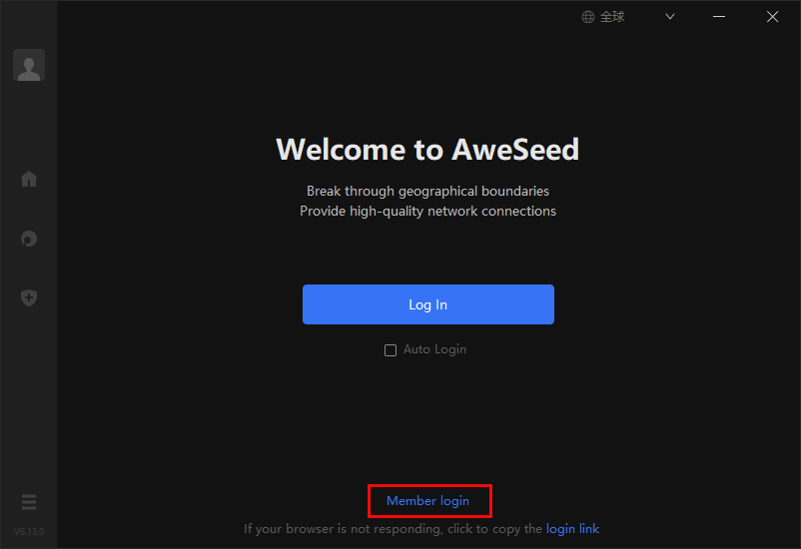Click the blue Log In button
The image size is (801, 549).
point(428,304)
